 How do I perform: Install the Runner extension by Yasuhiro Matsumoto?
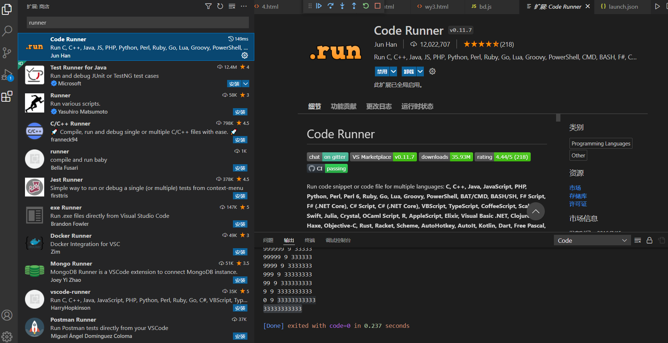(240, 112)
